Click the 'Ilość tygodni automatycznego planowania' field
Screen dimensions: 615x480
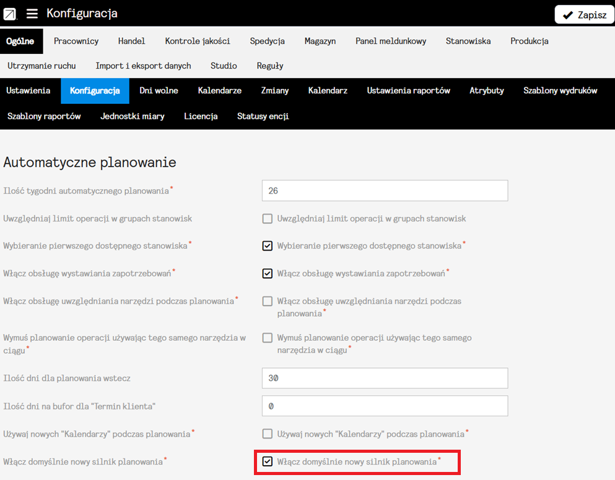coord(385,191)
